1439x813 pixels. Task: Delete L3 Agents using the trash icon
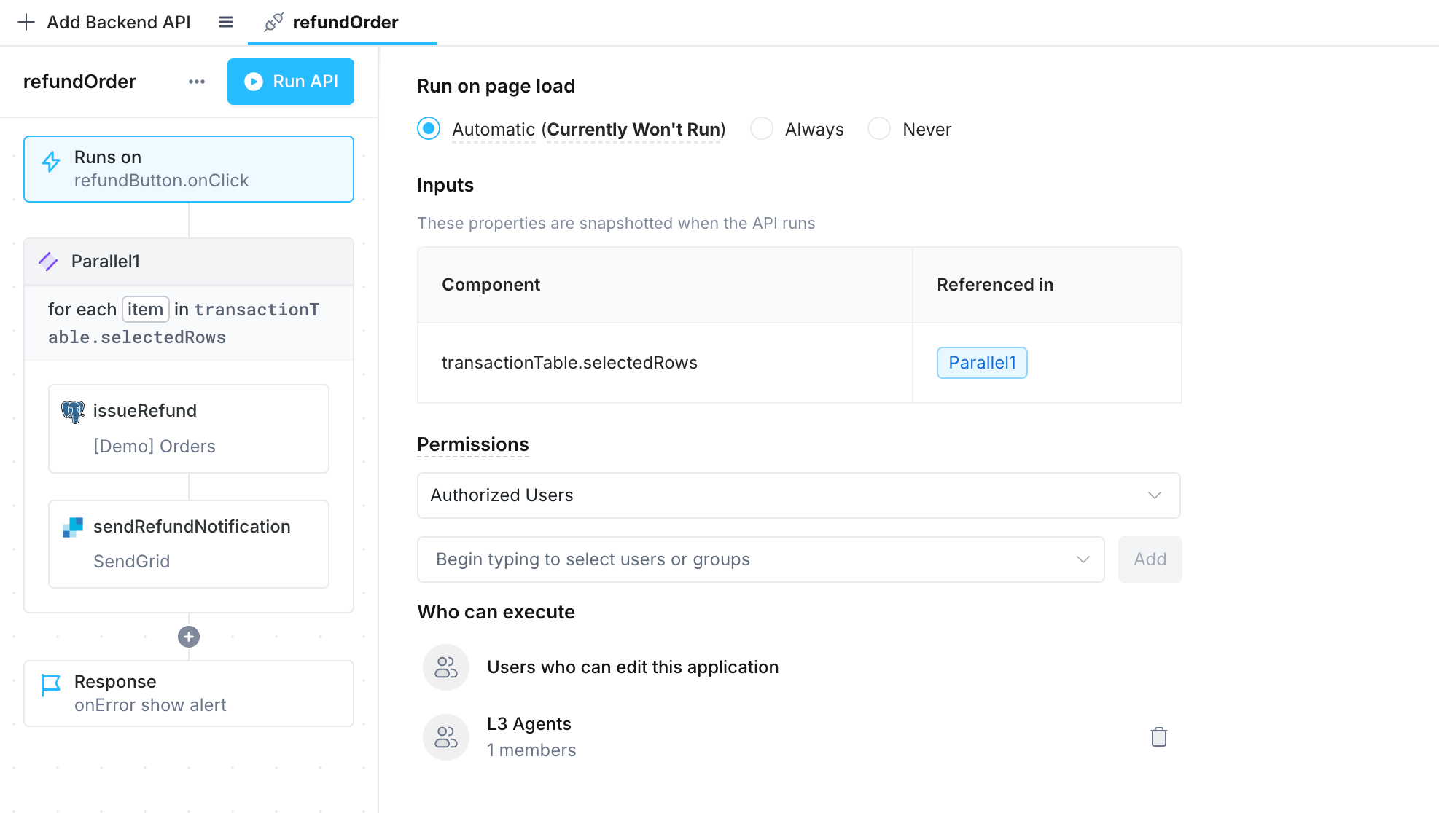point(1158,737)
